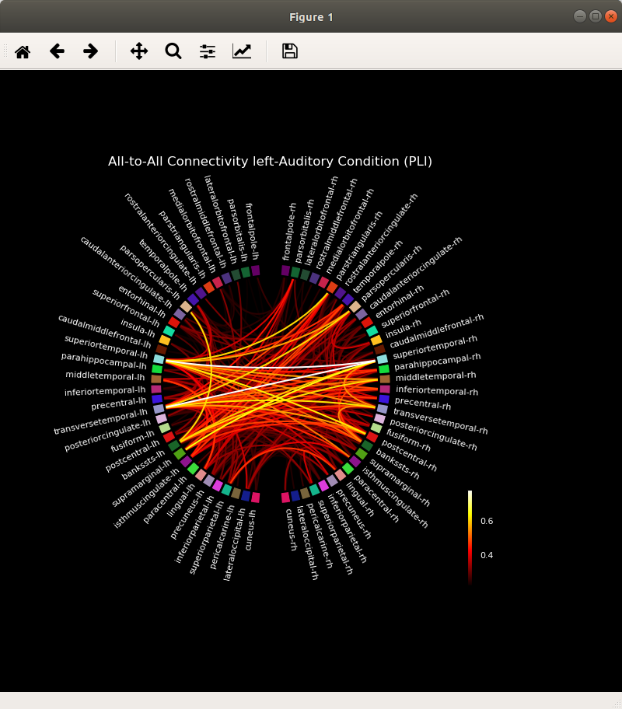Go back to the previous view
This screenshot has width=622, height=709.
[57, 51]
